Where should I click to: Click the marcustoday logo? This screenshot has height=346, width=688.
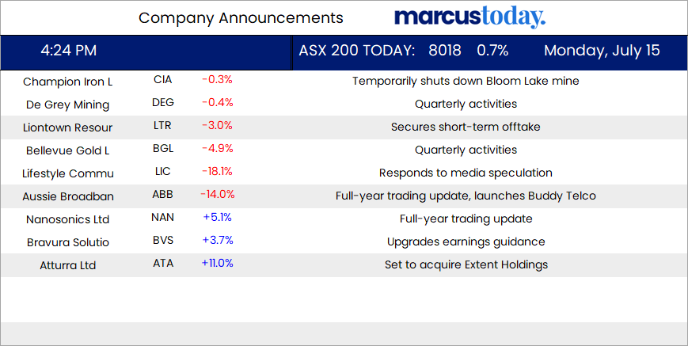[x=469, y=17]
